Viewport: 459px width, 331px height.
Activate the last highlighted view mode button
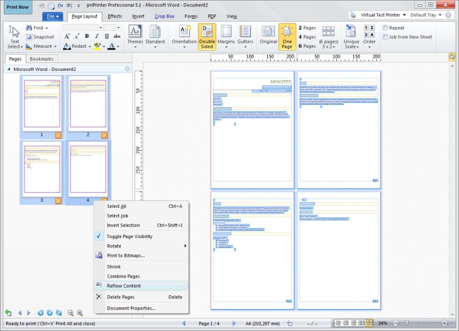(x=370, y=323)
